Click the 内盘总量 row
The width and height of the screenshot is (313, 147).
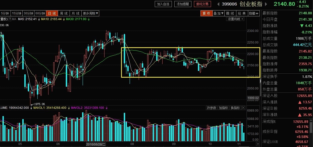(287, 83)
